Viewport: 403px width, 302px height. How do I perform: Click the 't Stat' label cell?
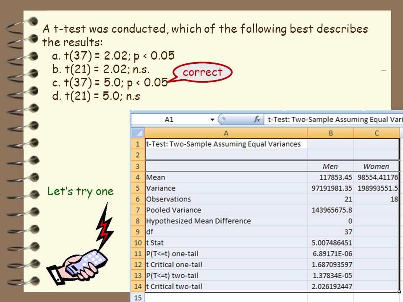coord(226,243)
